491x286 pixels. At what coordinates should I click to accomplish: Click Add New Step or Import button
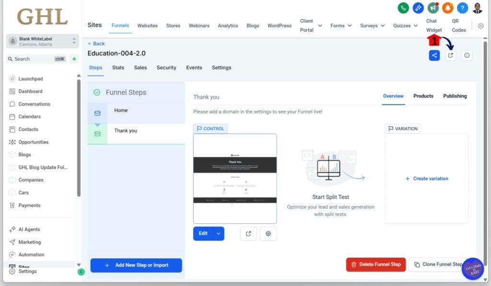[136, 265]
